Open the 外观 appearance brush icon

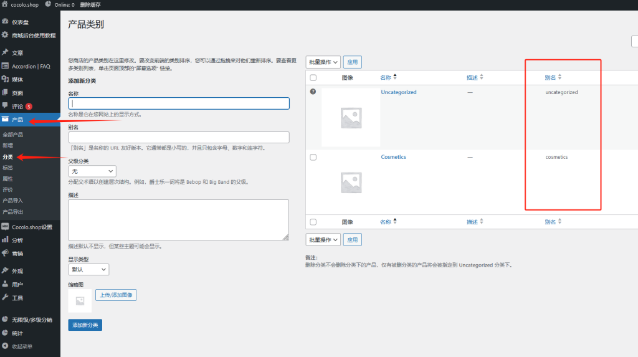(x=6, y=271)
